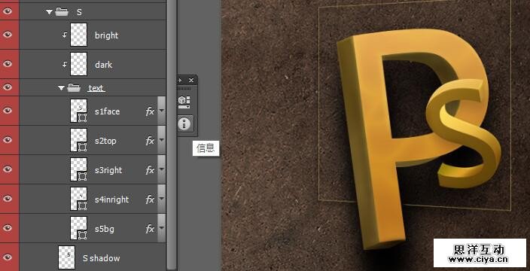Screen dimensions: 530x271
Task: Select the layer named dark
Action: (103, 65)
